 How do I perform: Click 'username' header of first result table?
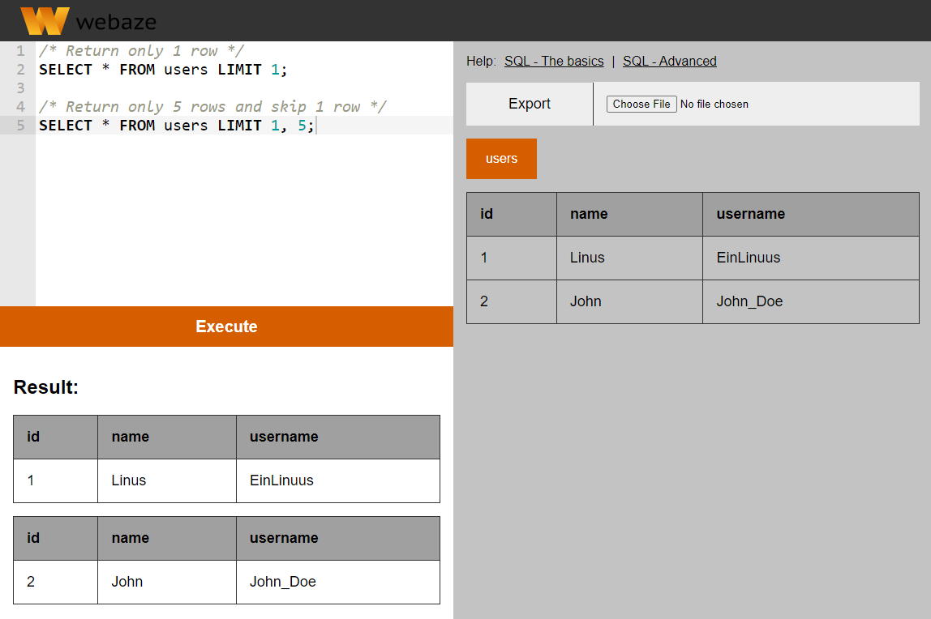[338, 437]
